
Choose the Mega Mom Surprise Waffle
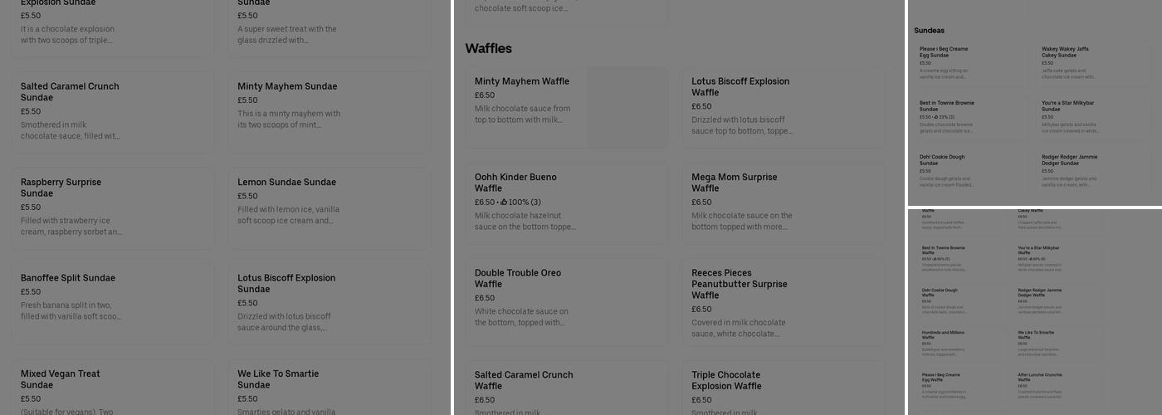[x=784, y=203]
